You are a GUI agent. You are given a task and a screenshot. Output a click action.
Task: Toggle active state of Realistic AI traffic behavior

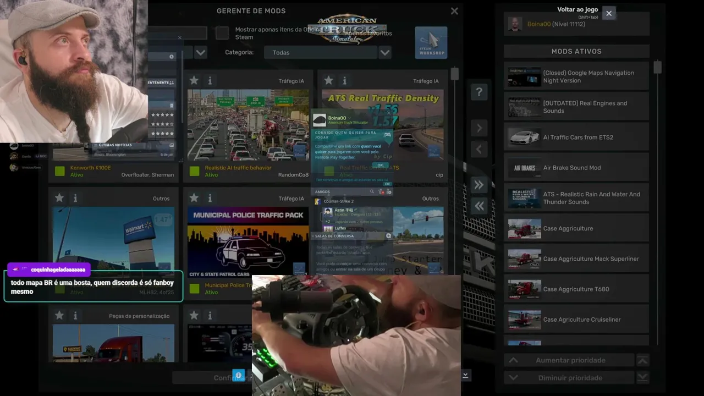pyautogui.click(x=194, y=171)
